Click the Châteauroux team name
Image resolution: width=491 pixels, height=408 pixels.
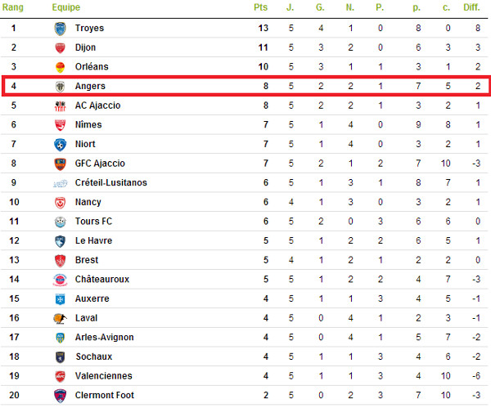click(102, 280)
